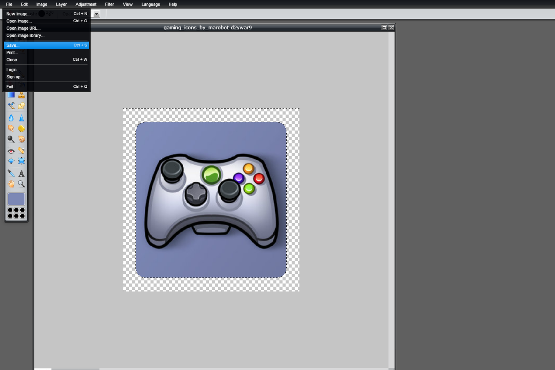Select the Colorpicker eyedropper tool
The width and height of the screenshot is (555, 370).
(11, 173)
